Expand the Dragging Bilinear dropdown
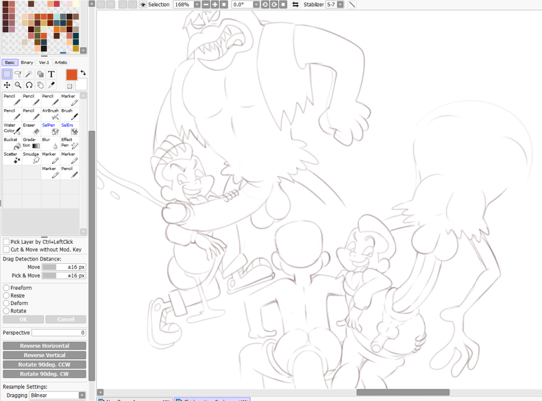 pyautogui.click(x=82, y=395)
